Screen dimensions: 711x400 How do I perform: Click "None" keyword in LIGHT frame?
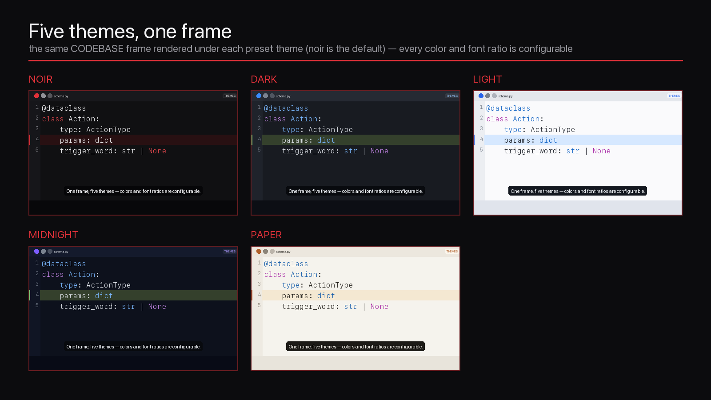(x=602, y=151)
